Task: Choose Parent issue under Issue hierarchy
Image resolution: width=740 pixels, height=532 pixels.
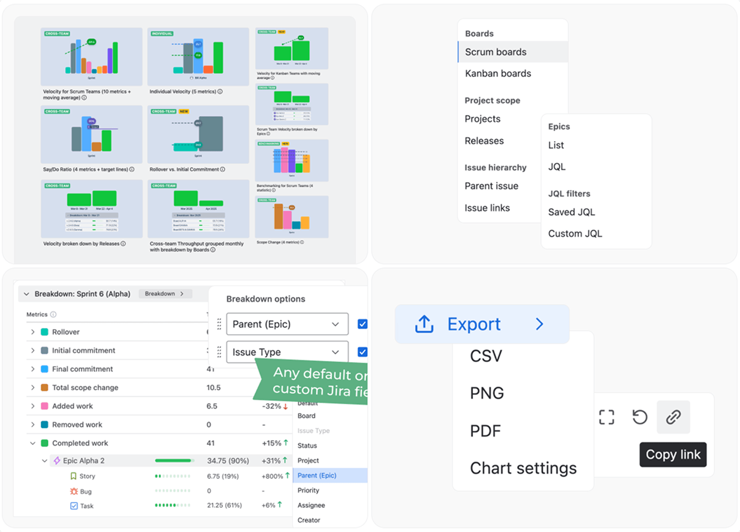Action: (491, 186)
